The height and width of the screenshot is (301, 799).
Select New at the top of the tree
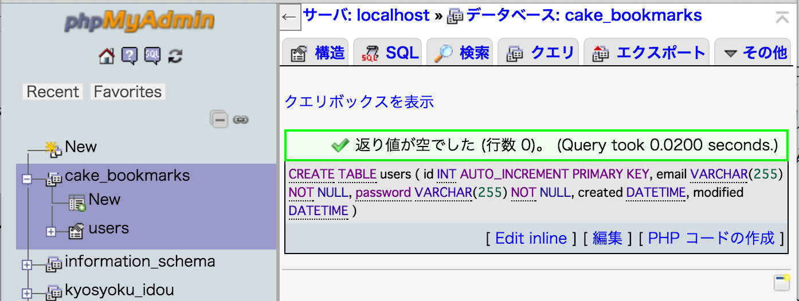(x=81, y=147)
